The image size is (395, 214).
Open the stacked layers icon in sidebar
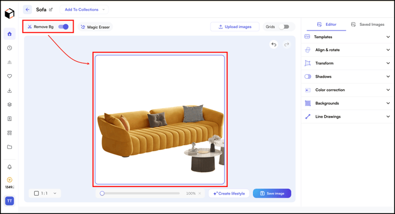pyautogui.click(x=9, y=105)
